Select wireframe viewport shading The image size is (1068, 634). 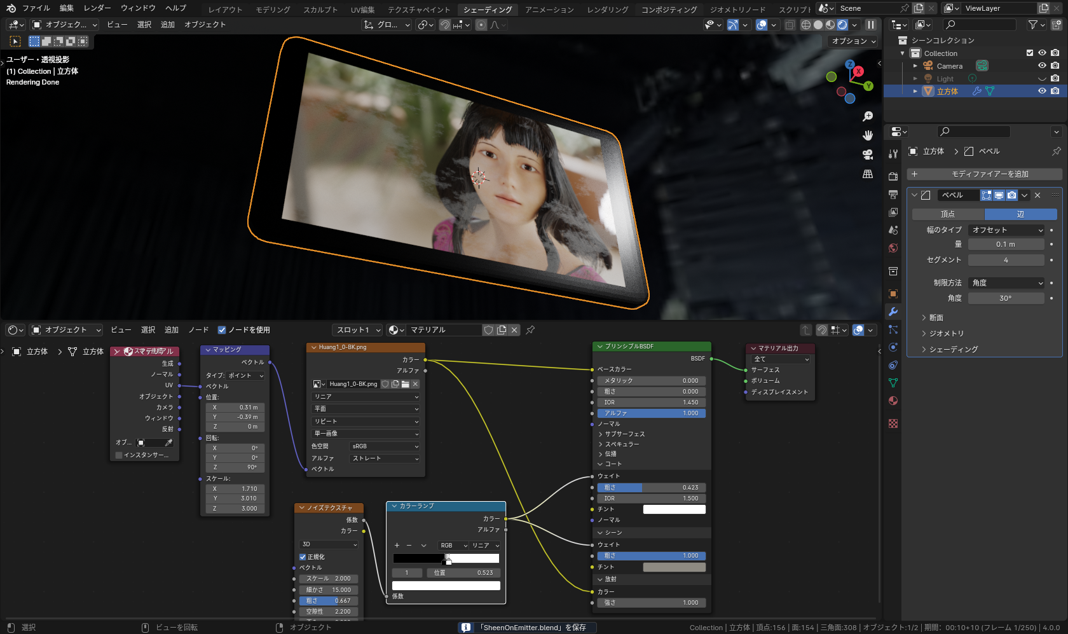[x=805, y=25]
